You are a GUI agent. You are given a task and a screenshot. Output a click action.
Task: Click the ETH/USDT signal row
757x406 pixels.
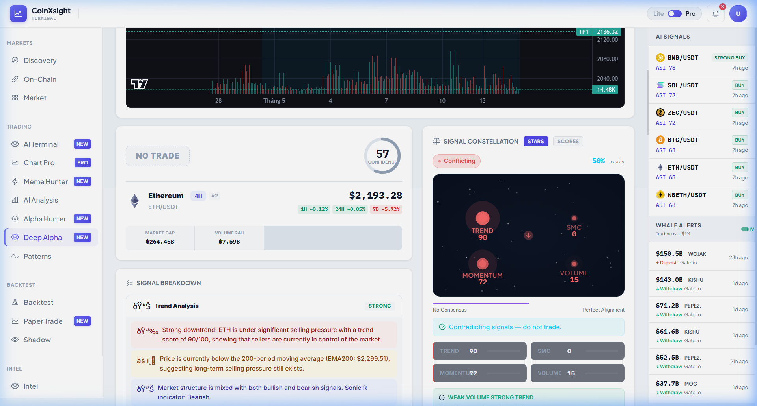[702, 172]
